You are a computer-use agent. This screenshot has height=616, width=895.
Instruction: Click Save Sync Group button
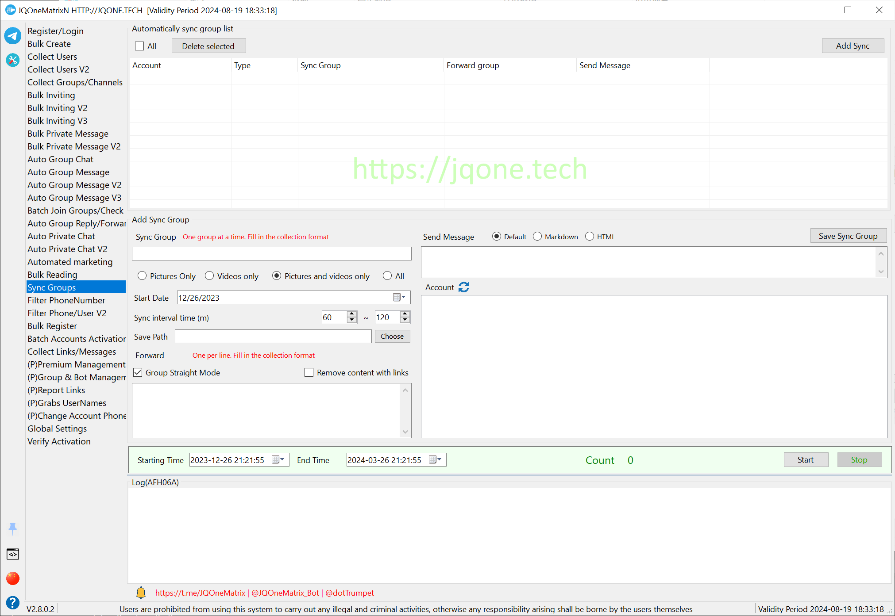[848, 236]
